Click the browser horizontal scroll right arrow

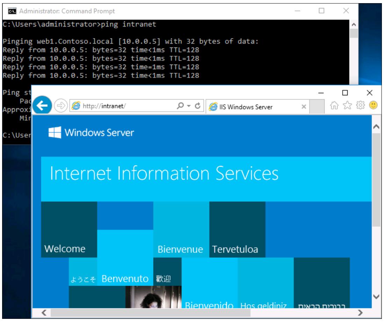360,313
